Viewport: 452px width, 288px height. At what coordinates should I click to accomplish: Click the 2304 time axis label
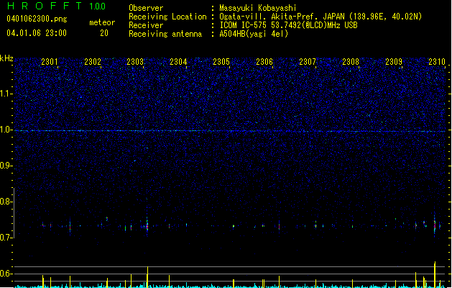[x=178, y=61]
